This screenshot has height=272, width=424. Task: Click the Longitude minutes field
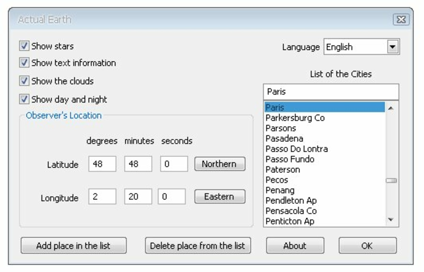138,197
